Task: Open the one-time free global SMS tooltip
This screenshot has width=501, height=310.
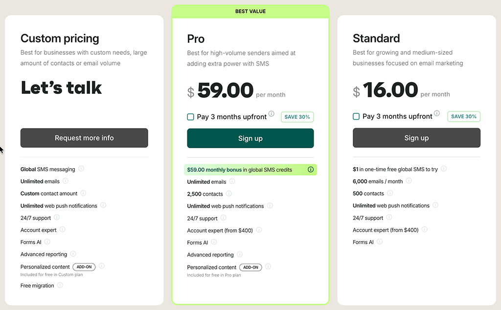Action: 444,169
